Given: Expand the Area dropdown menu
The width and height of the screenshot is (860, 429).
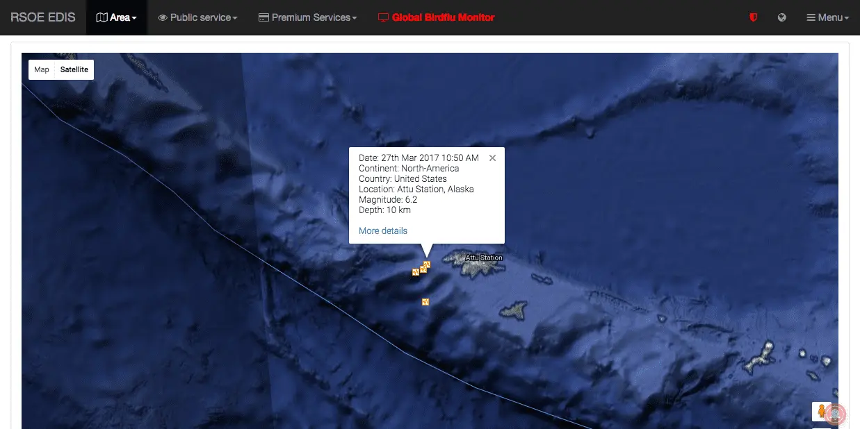Looking at the screenshot, I should (116, 17).
